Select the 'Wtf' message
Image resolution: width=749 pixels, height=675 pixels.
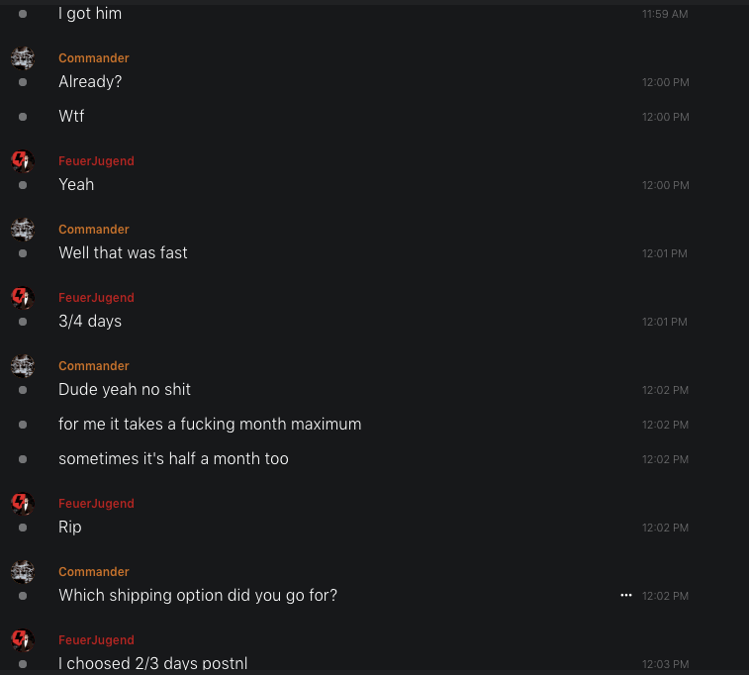(71, 117)
